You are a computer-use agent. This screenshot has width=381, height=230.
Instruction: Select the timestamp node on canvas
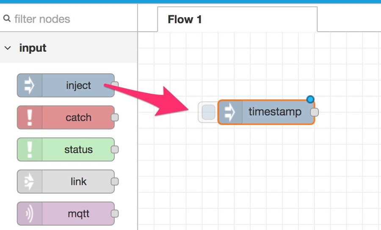266,112
